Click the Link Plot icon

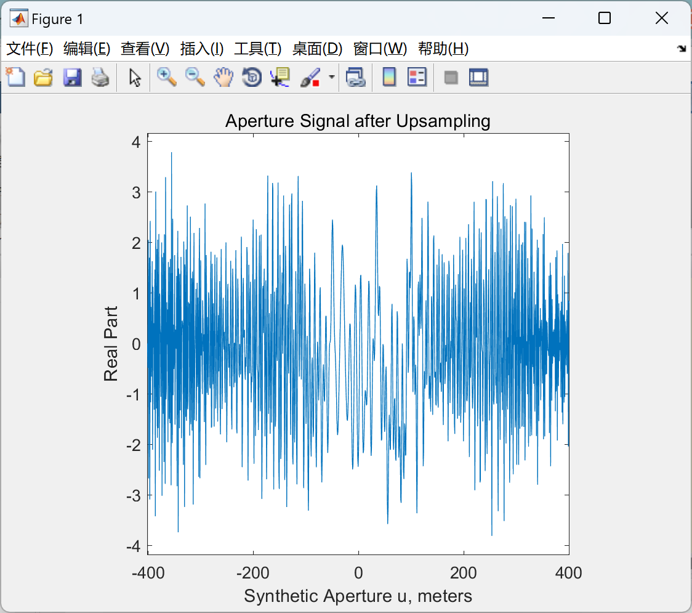pos(356,77)
